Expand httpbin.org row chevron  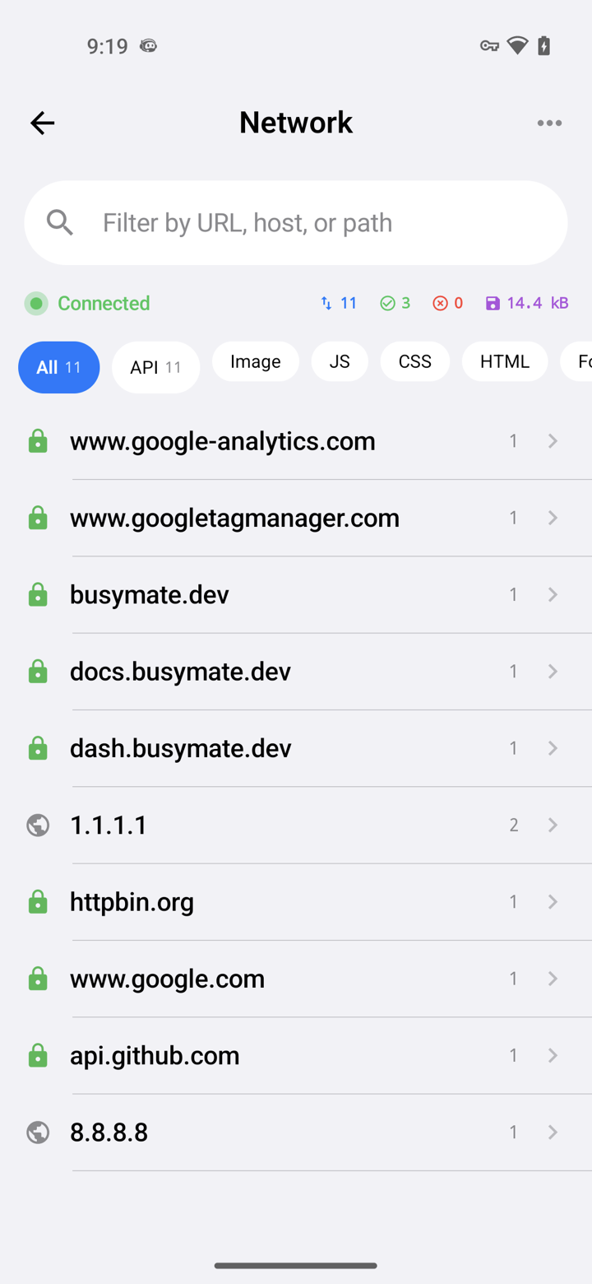[x=553, y=902]
